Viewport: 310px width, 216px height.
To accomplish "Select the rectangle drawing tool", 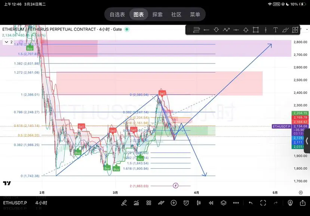I will [256, 30].
